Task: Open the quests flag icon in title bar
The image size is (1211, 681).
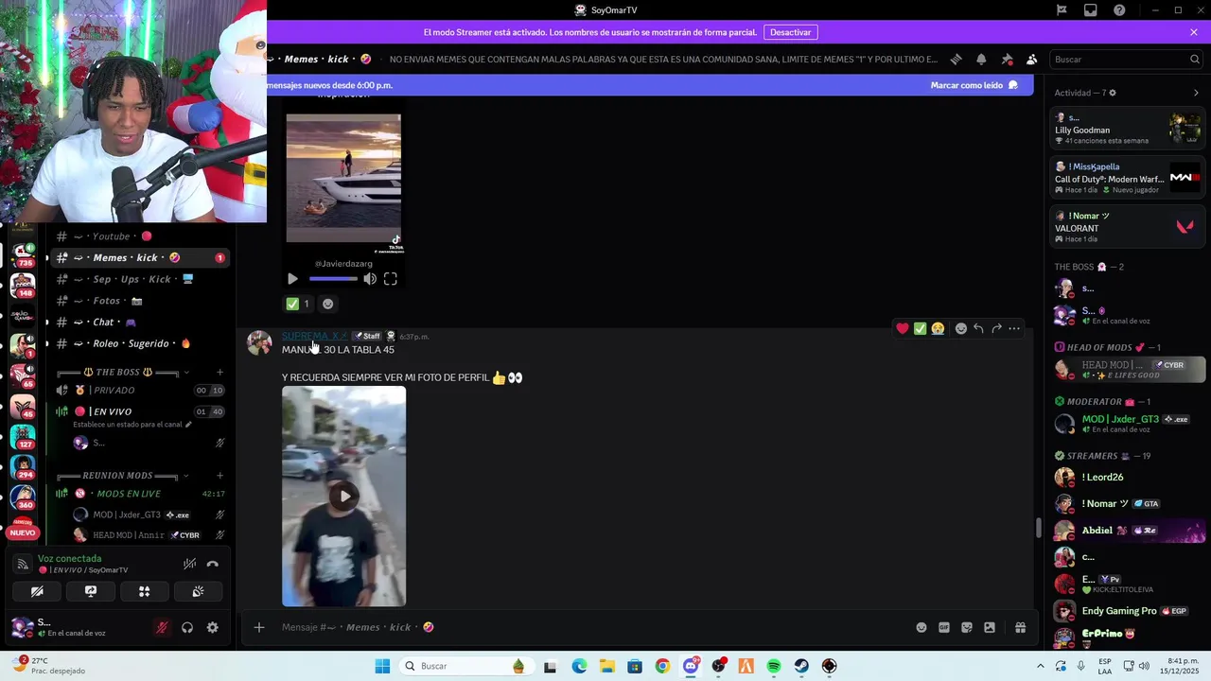Action: [x=1062, y=10]
